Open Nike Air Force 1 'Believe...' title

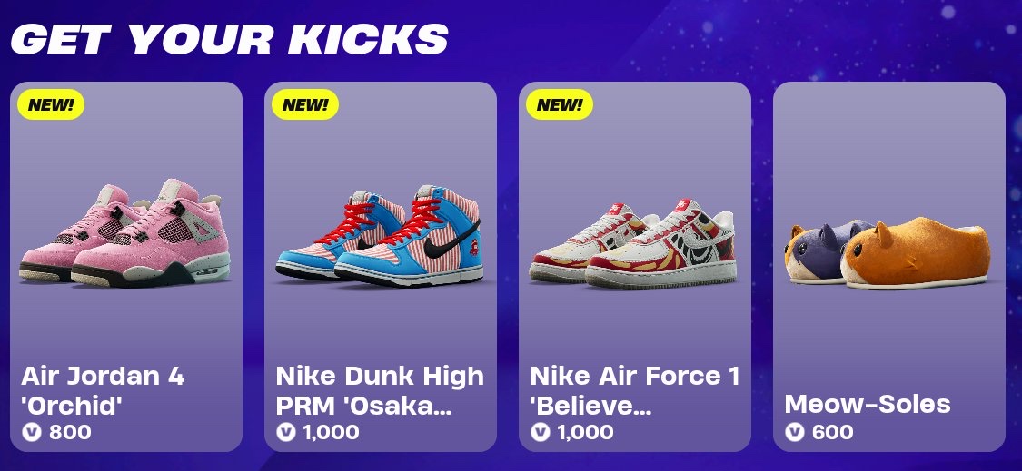point(635,391)
